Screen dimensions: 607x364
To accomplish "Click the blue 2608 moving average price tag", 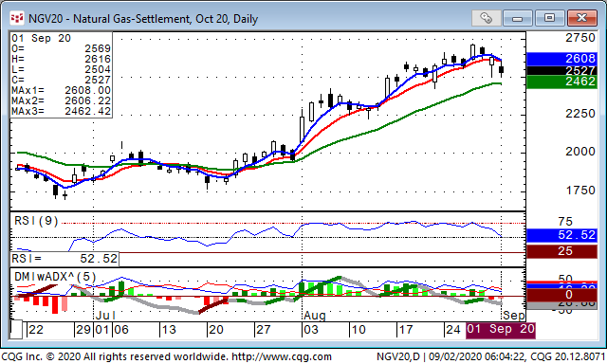I will 561,59.
